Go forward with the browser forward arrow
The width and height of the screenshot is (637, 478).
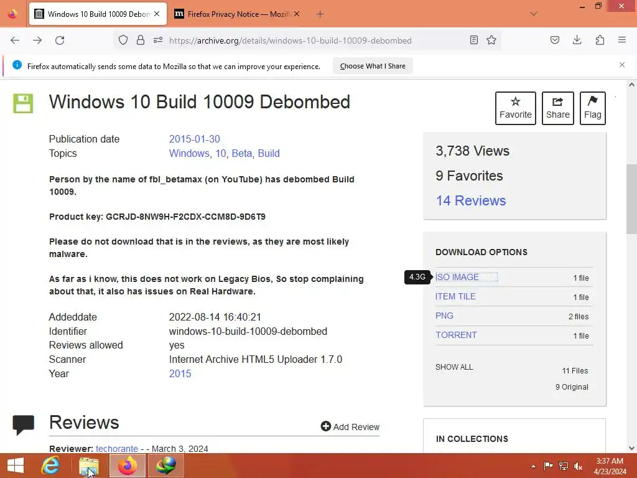coord(37,40)
